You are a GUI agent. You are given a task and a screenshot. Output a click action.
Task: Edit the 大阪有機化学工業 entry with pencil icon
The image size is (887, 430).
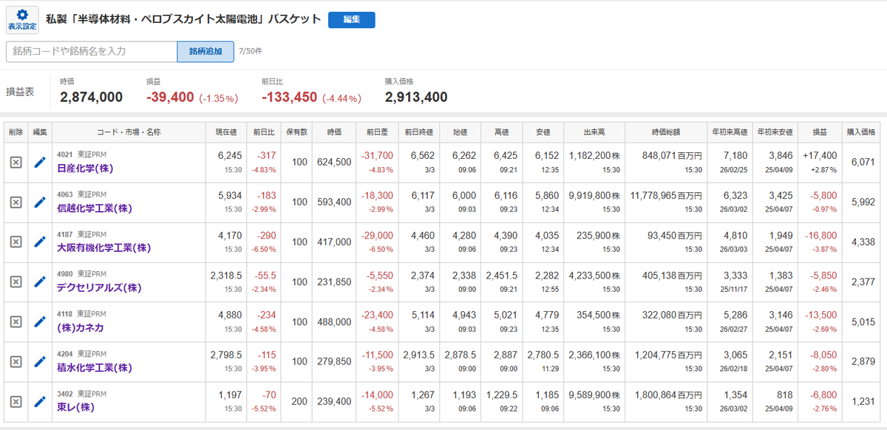pyautogui.click(x=40, y=242)
